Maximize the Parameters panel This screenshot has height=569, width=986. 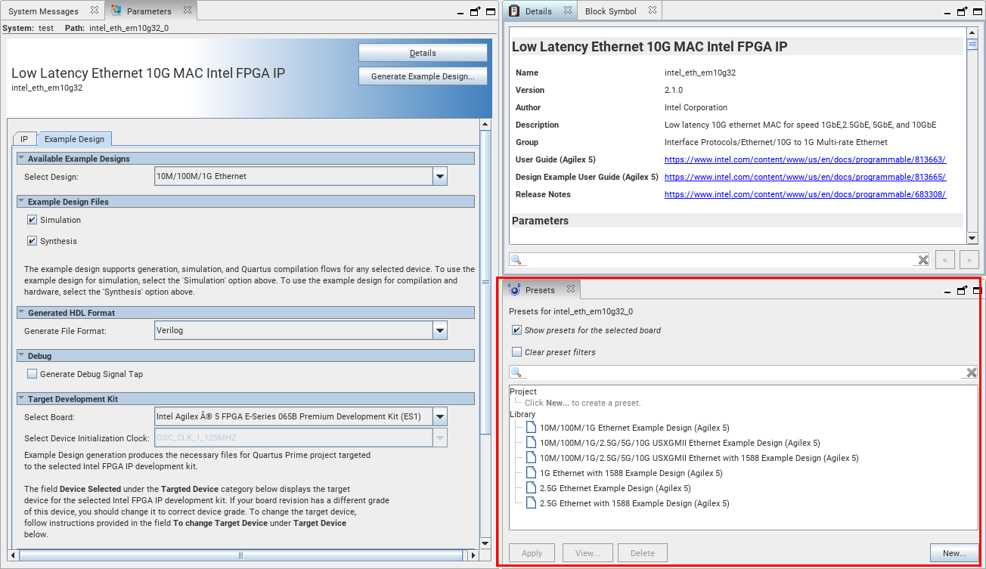click(490, 11)
